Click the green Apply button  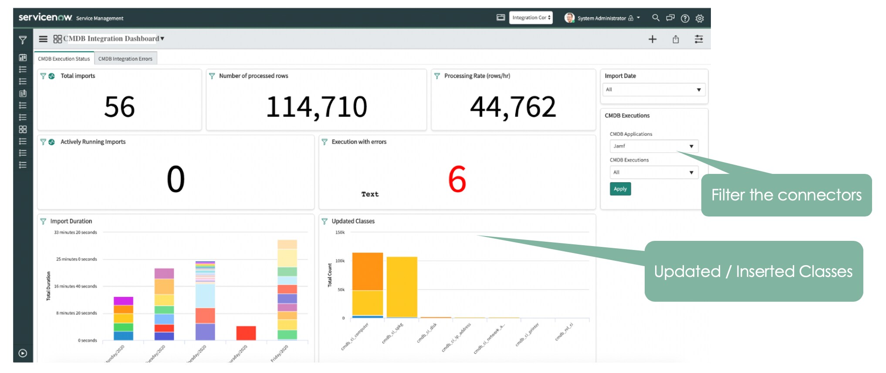[x=620, y=189]
